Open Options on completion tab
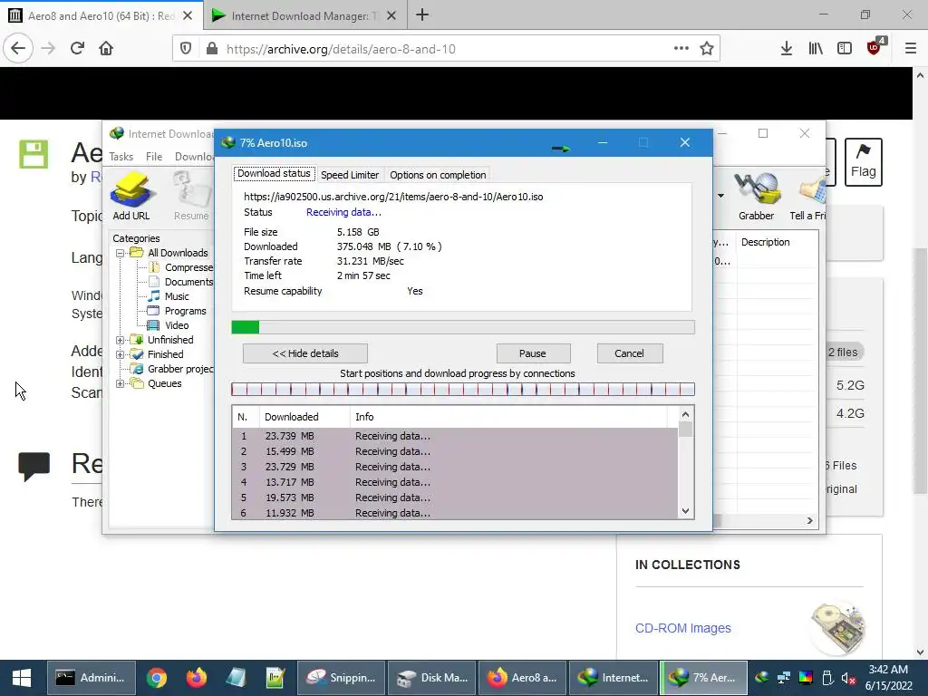Viewport: 928px width, 696px height. (x=438, y=175)
